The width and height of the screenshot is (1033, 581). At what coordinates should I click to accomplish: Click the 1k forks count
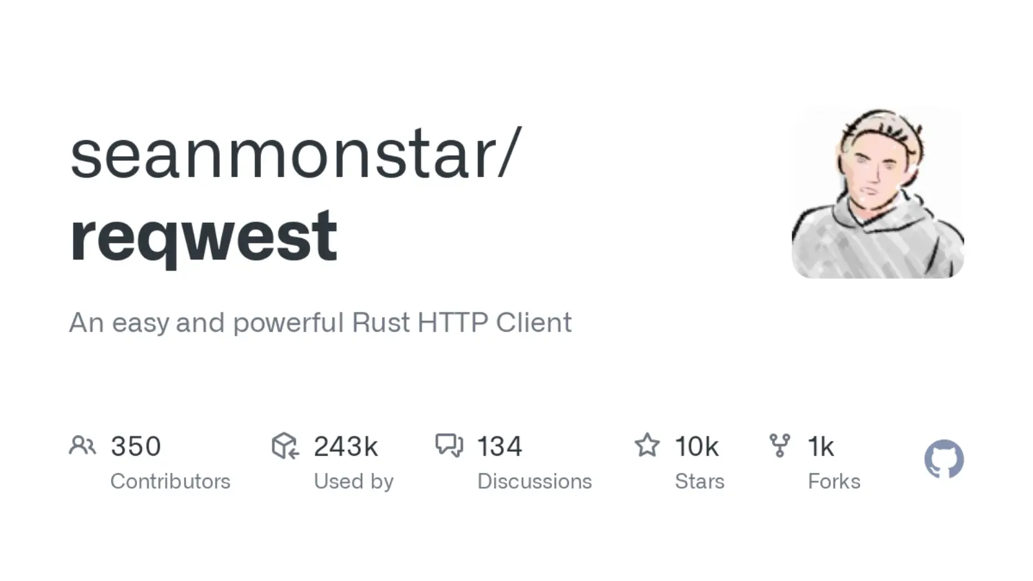[821, 446]
